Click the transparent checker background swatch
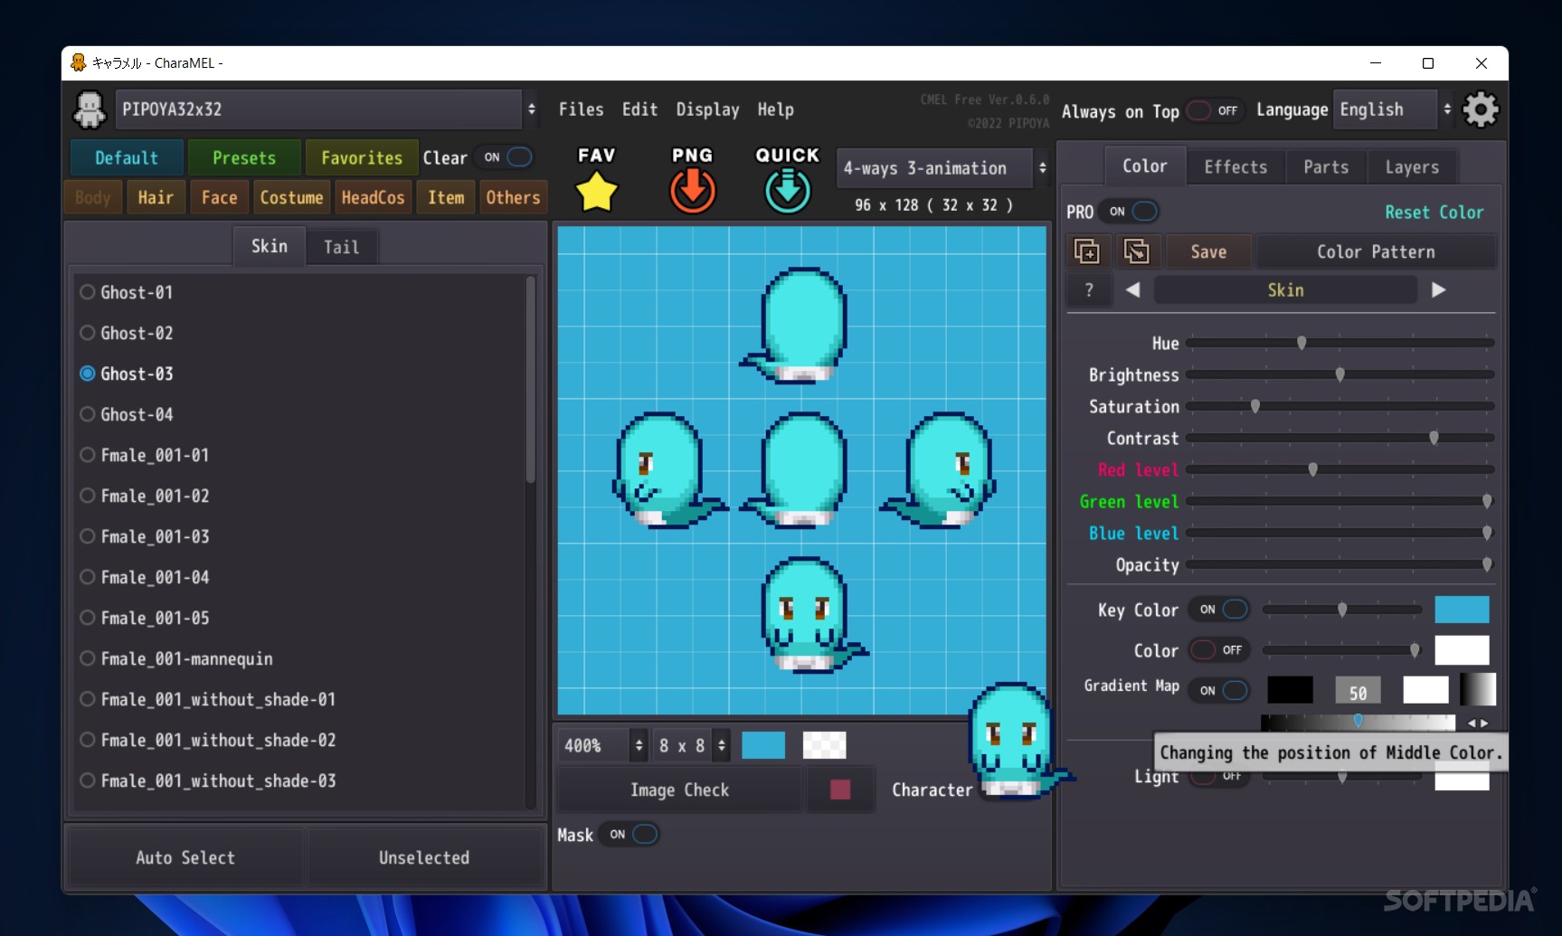 point(824,745)
